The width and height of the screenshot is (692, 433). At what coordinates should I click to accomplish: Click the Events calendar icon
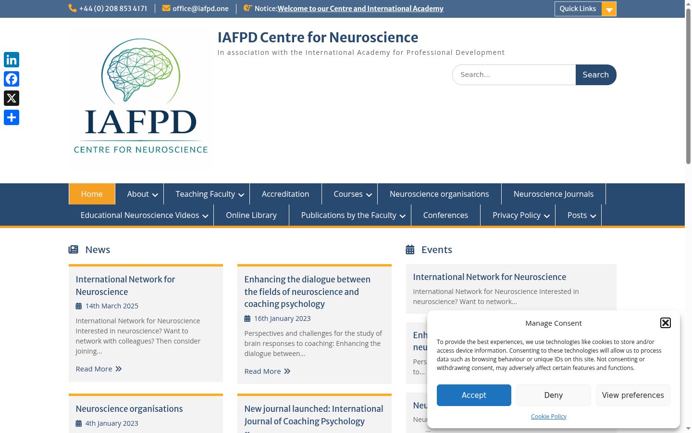[x=410, y=249]
